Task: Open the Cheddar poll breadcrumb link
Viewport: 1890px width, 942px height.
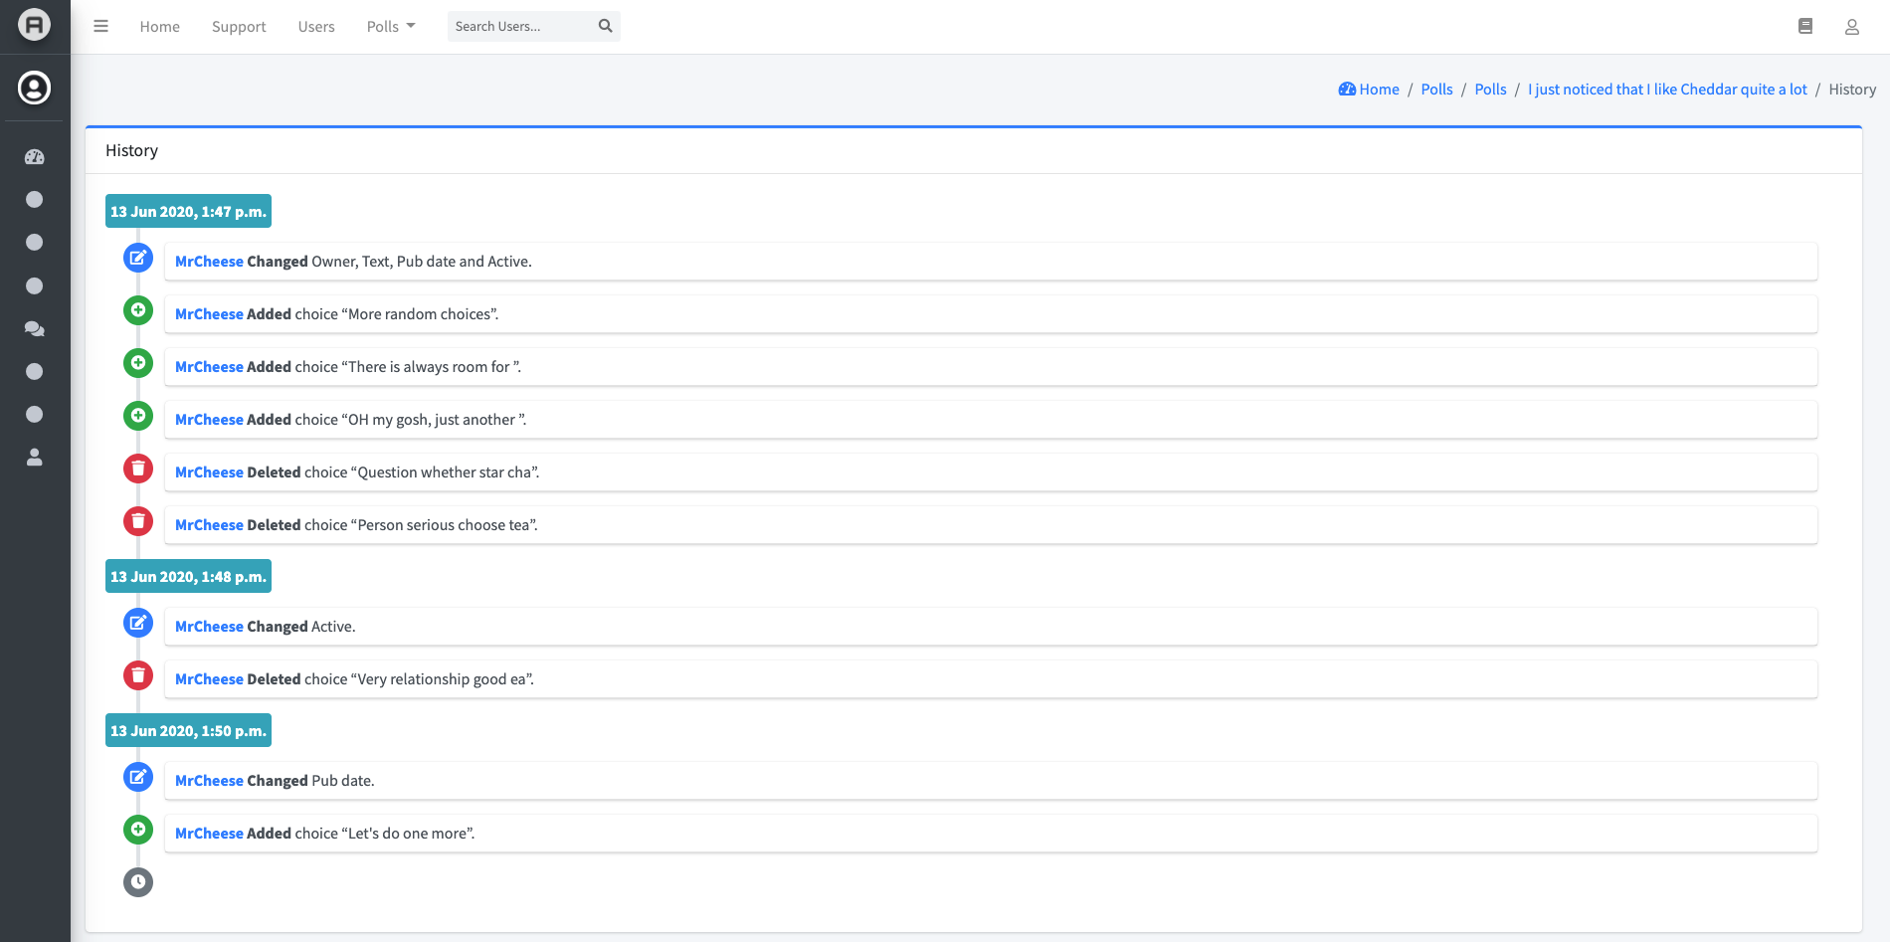Action: 1667,90
